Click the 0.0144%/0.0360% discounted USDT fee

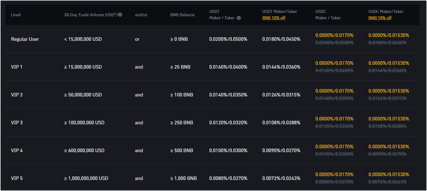point(281,67)
